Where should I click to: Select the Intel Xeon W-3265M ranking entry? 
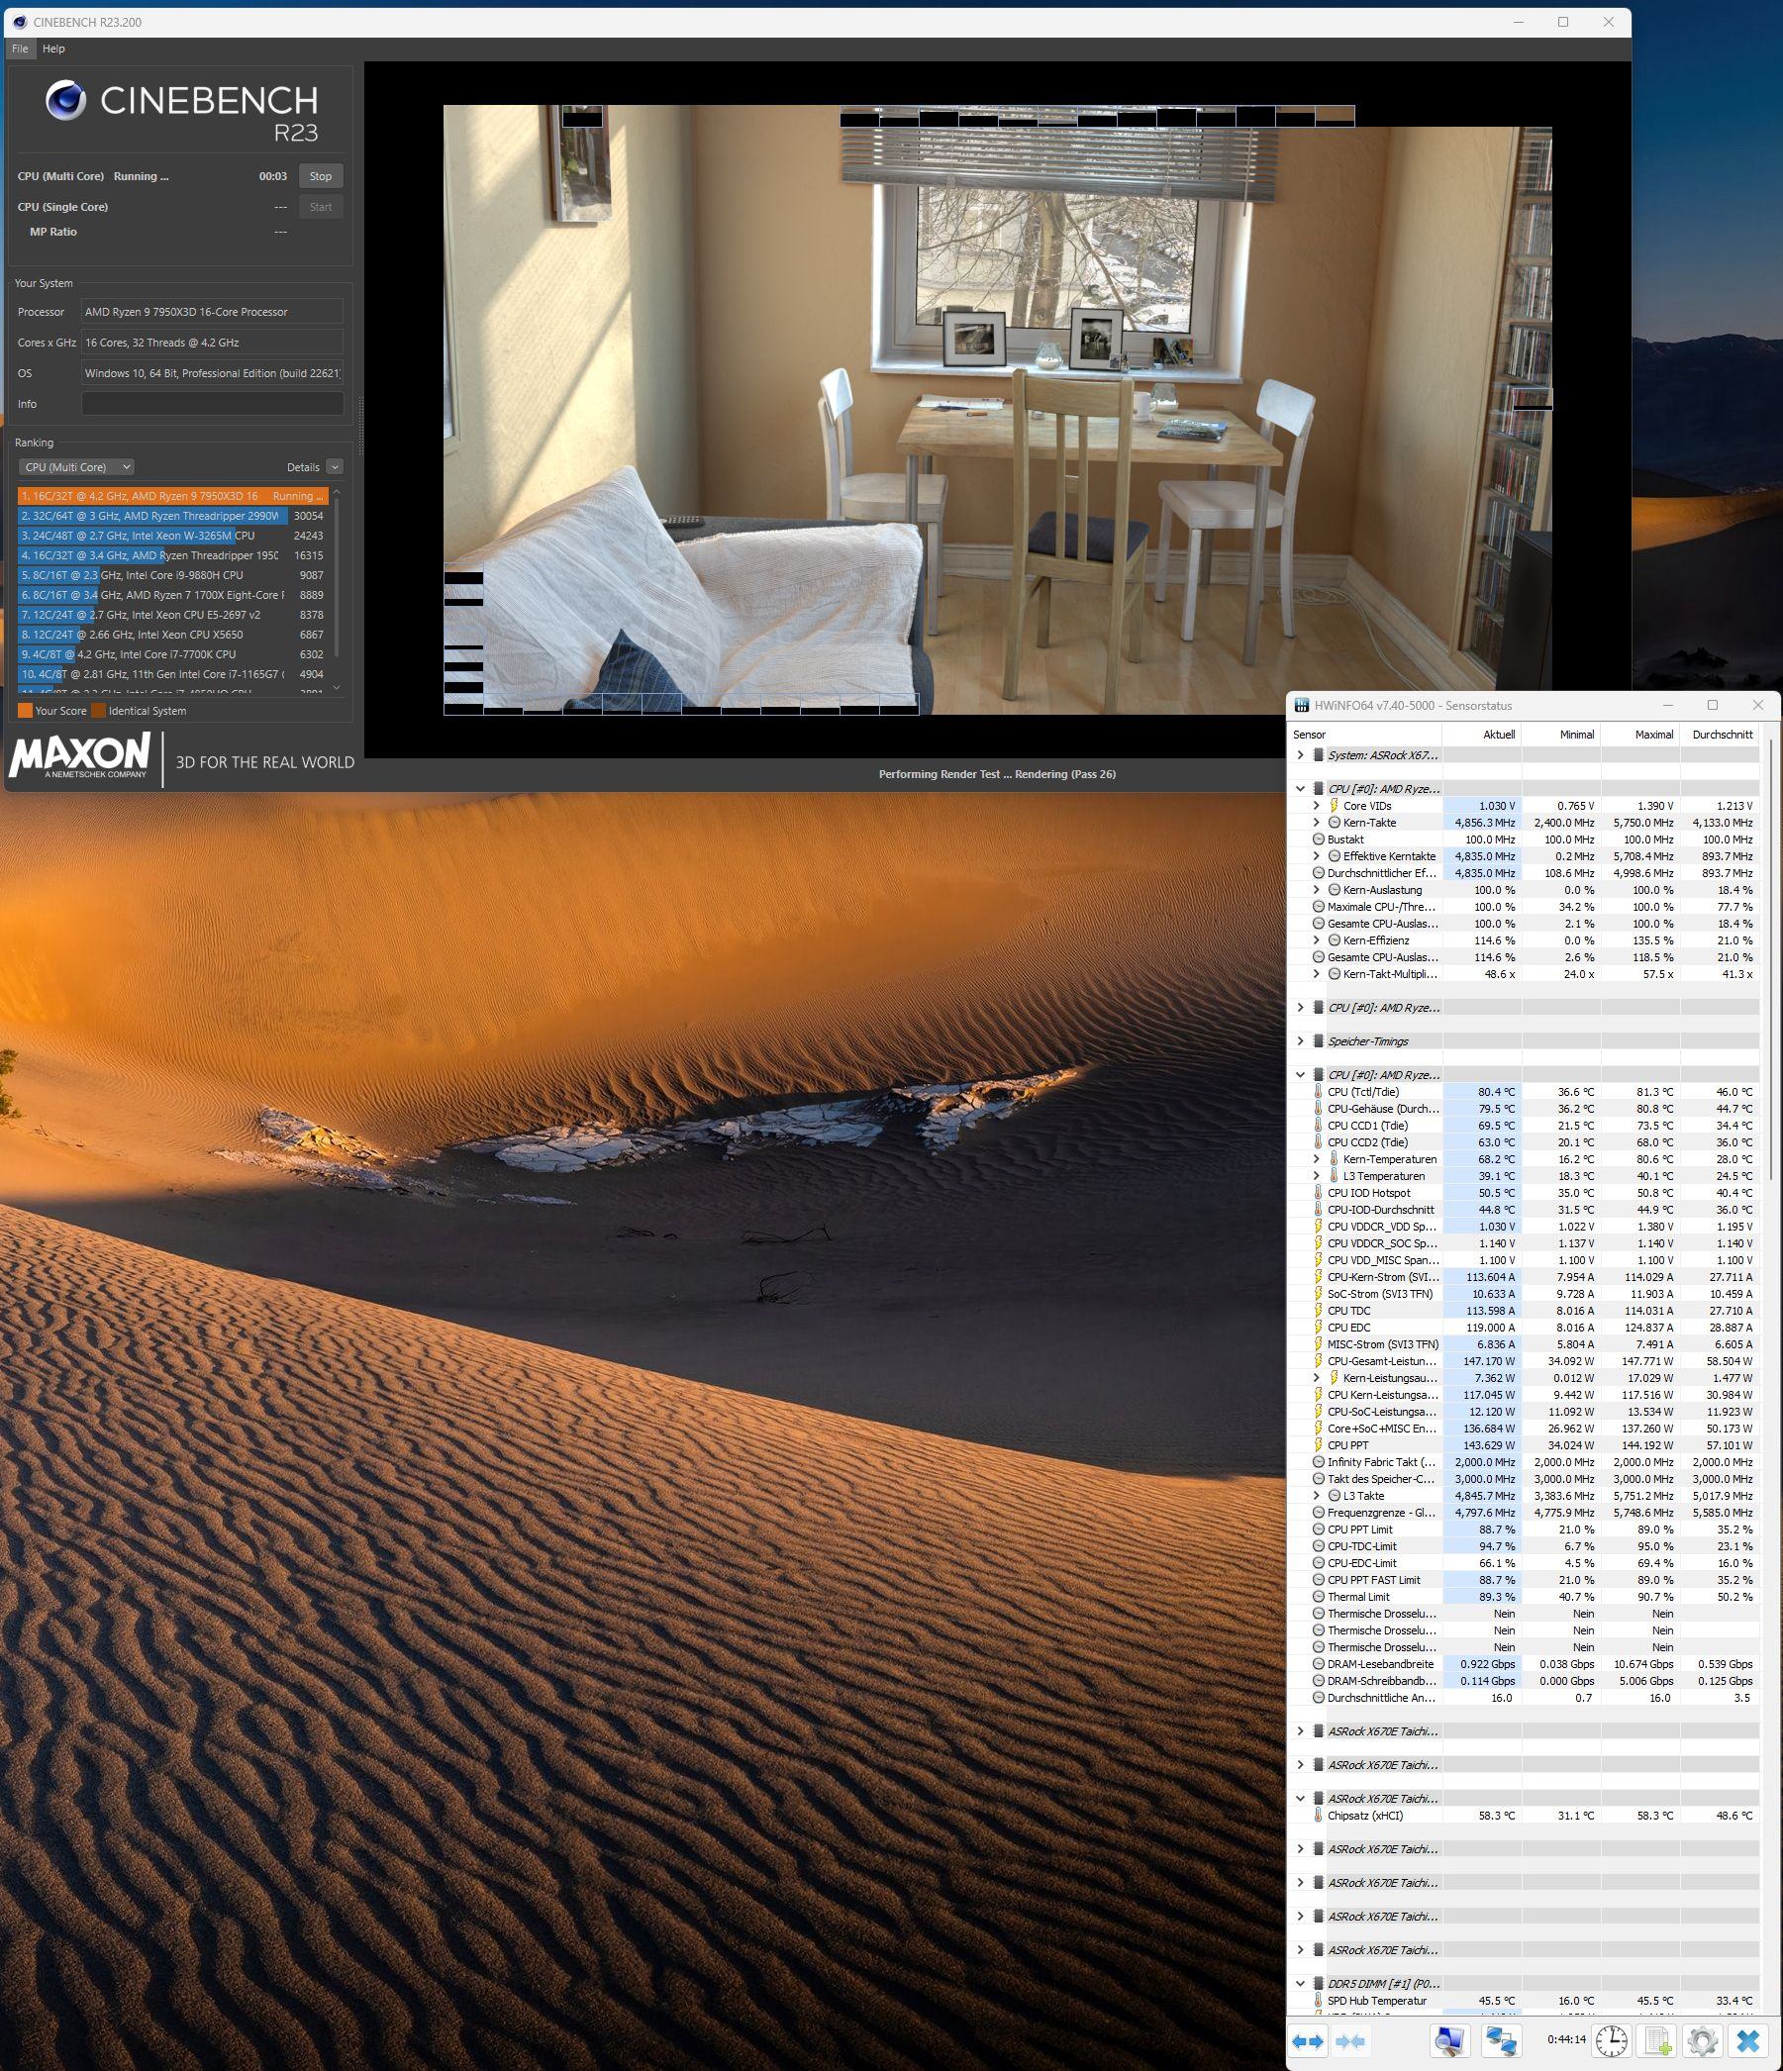pos(173,536)
